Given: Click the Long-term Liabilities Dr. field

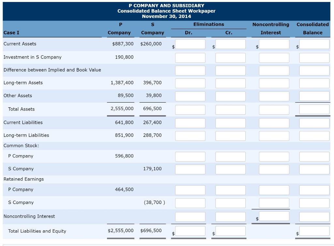Looking at the screenshot, I should [190, 136].
